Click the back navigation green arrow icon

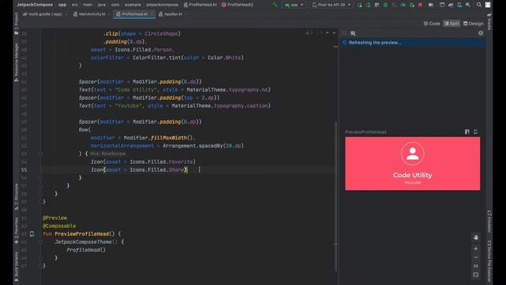[274, 5]
